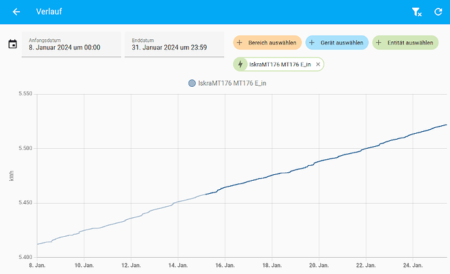Click lightning bolt icon on IskraMT176 chip
The height and width of the screenshot is (274, 450).
[241, 65]
